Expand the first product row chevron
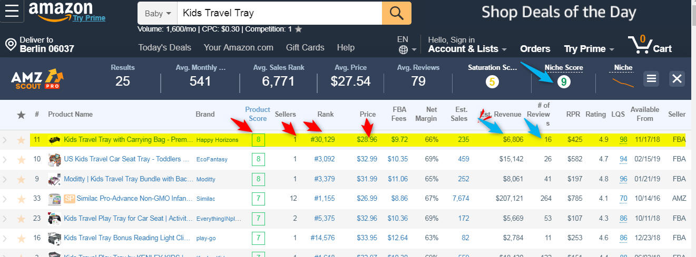Viewport: 696px width, 257px height. (5, 140)
